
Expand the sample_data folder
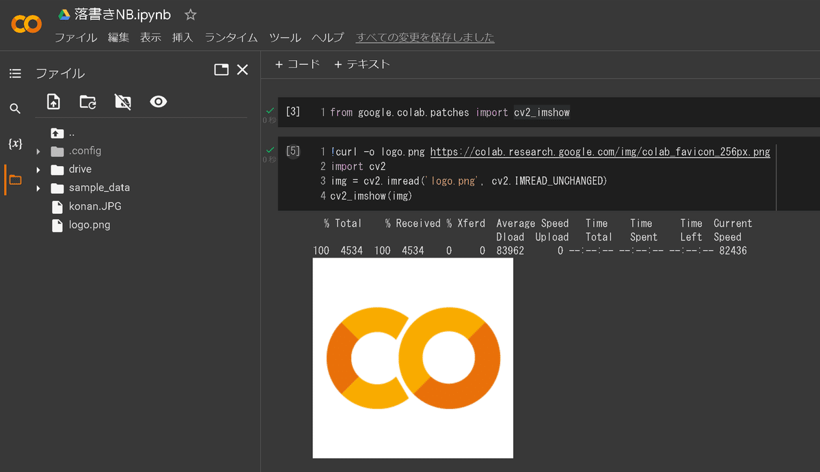[39, 187]
